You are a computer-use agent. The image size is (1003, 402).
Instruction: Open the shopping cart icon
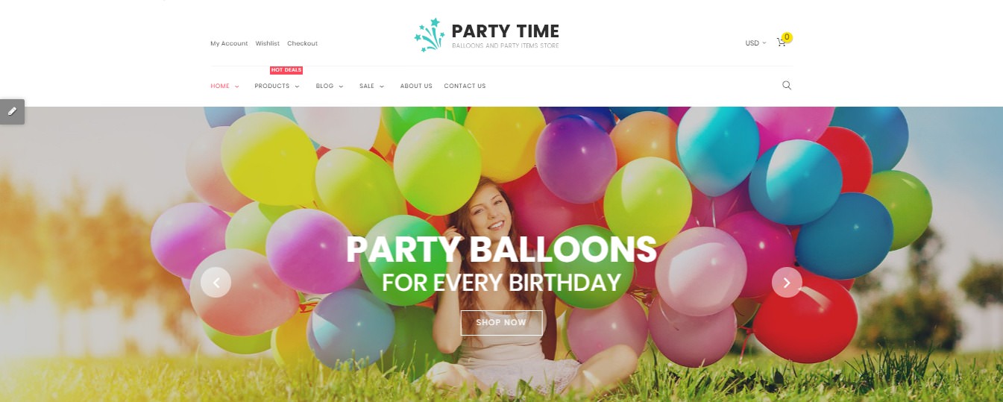click(781, 43)
